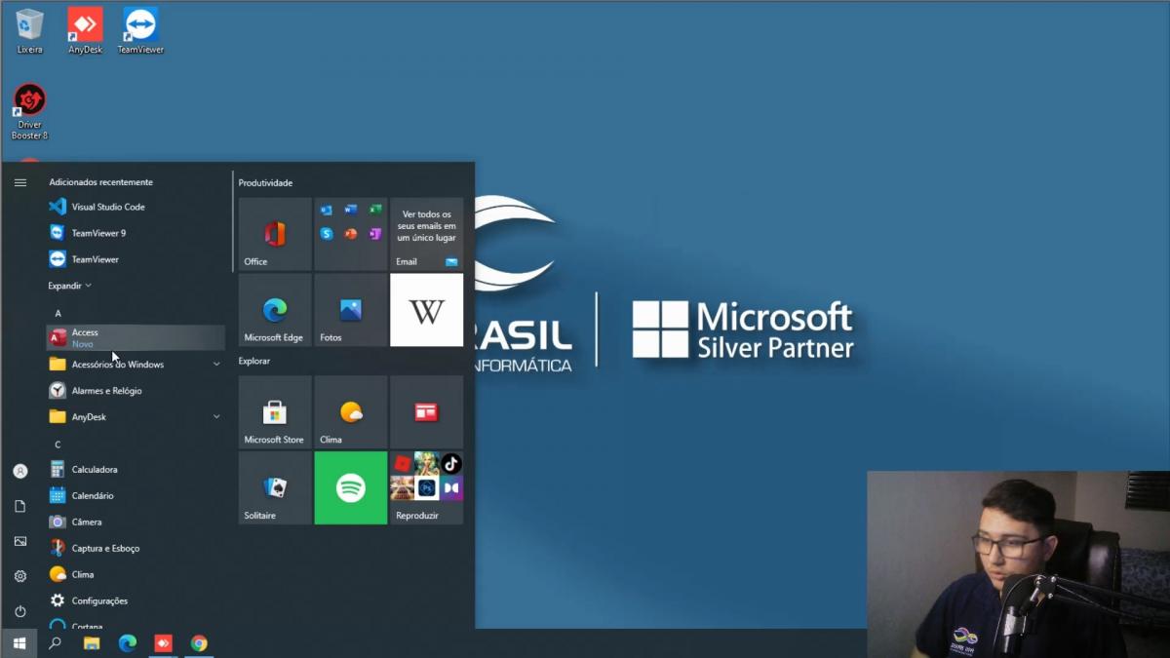This screenshot has width=1170, height=658.
Task: Select Driver Booster 8 desktop shortcut
Action: coord(29,111)
